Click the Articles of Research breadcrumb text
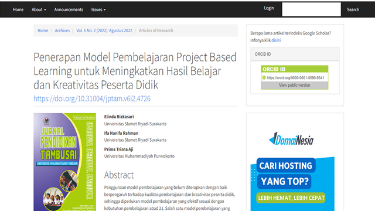 [x=156, y=30]
